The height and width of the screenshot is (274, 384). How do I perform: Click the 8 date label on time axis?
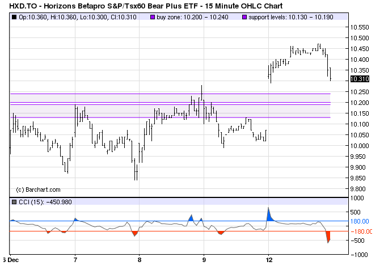click(140, 260)
